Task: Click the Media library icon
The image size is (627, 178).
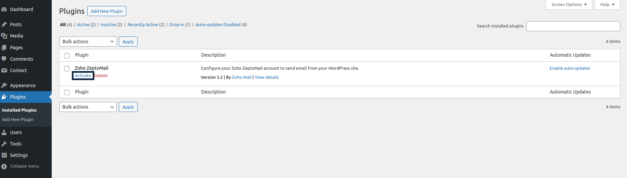Action: 4,36
